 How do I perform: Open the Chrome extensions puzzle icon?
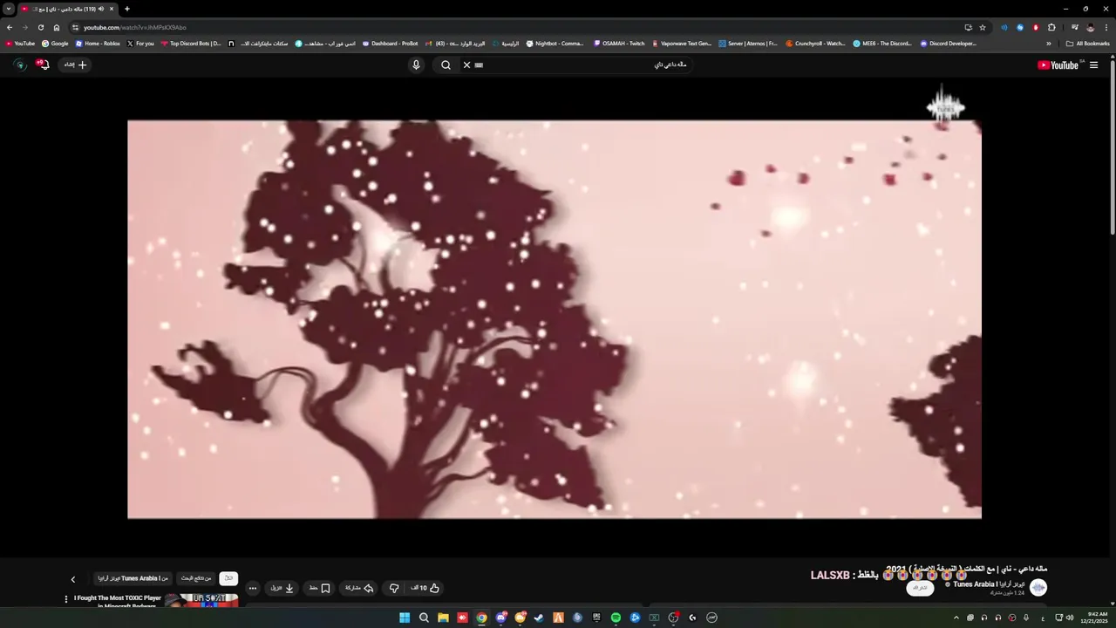point(1051,27)
